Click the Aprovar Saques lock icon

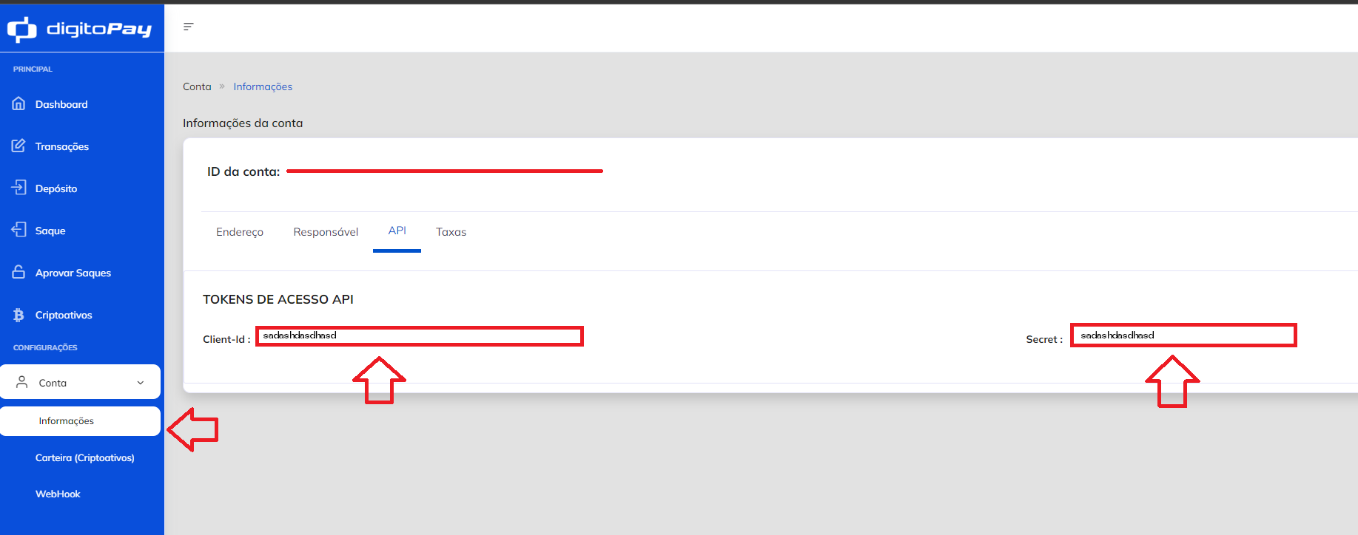pos(19,272)
